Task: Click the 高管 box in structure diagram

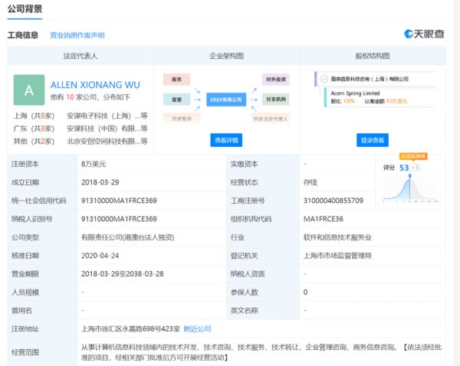Action: [176, 100]
